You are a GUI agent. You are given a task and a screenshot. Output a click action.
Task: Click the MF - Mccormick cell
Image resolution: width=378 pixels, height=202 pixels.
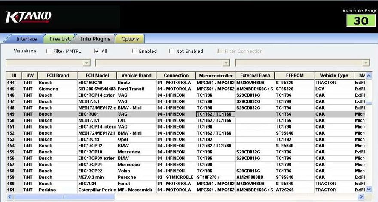(x=137, y=190)
